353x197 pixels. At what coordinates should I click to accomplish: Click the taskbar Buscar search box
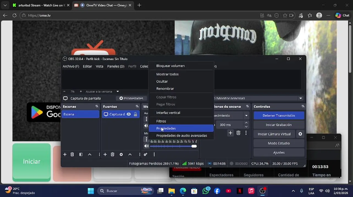pos(126,191)
